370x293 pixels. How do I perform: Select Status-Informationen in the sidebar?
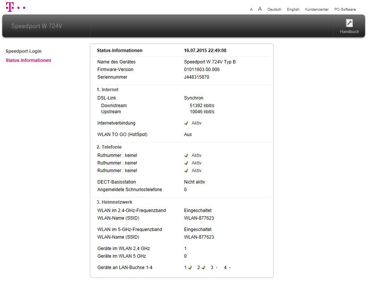pyautogui.click(x=28, y=60)
